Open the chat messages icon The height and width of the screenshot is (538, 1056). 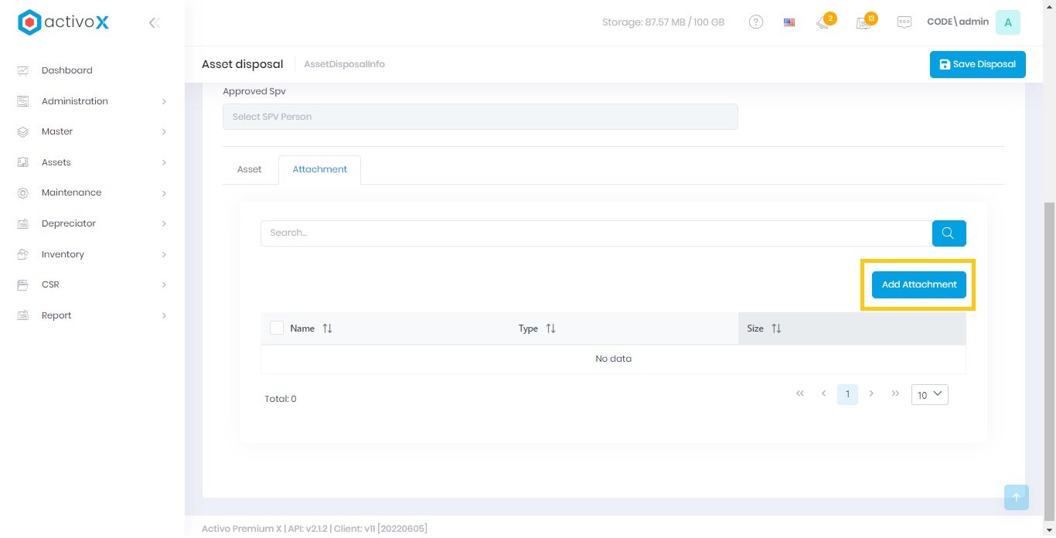pos(904,22)
